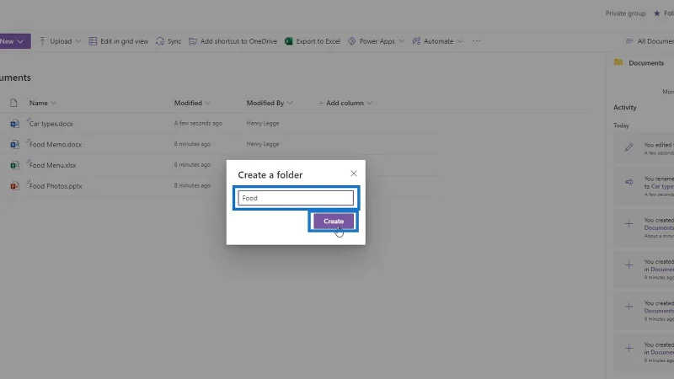Click the Sync icon
The height and width of the screenshot is (379, 674).
tap(160, 41)
